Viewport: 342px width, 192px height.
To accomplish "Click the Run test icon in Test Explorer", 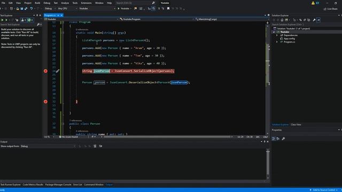I will point(6,20).
